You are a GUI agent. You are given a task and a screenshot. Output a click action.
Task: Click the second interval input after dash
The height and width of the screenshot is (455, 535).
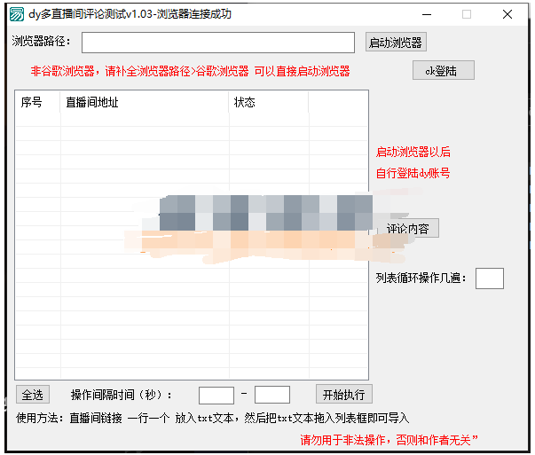point(271,395)
